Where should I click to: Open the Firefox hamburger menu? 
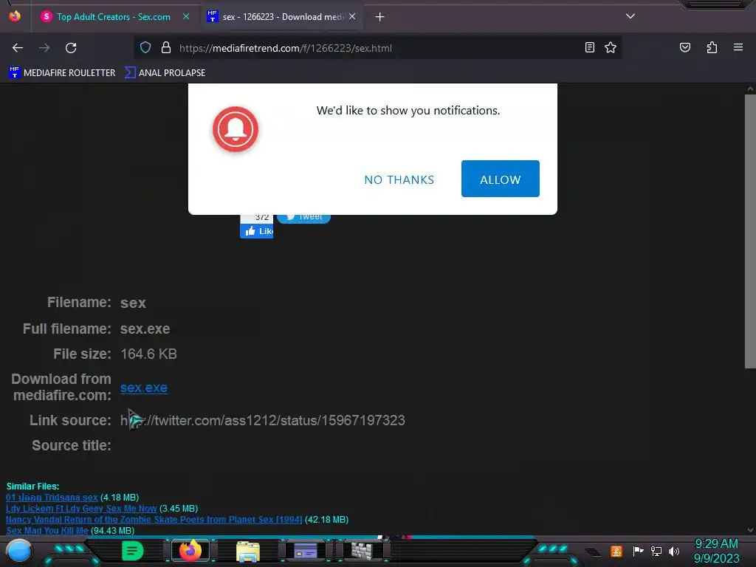(738, 47)
